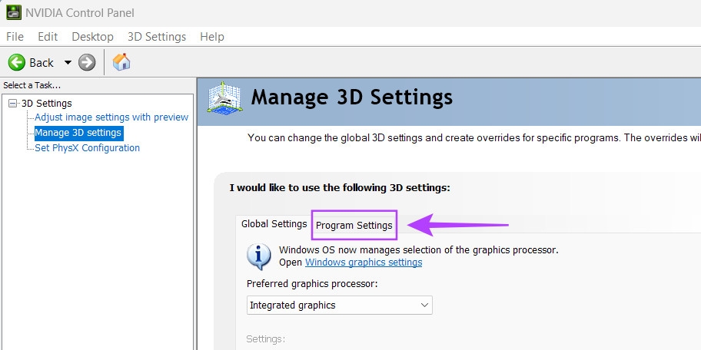This screenshot has width=701, height=350.
Task: Collapse the 3D Settings tree node
Action: point(13,103)
